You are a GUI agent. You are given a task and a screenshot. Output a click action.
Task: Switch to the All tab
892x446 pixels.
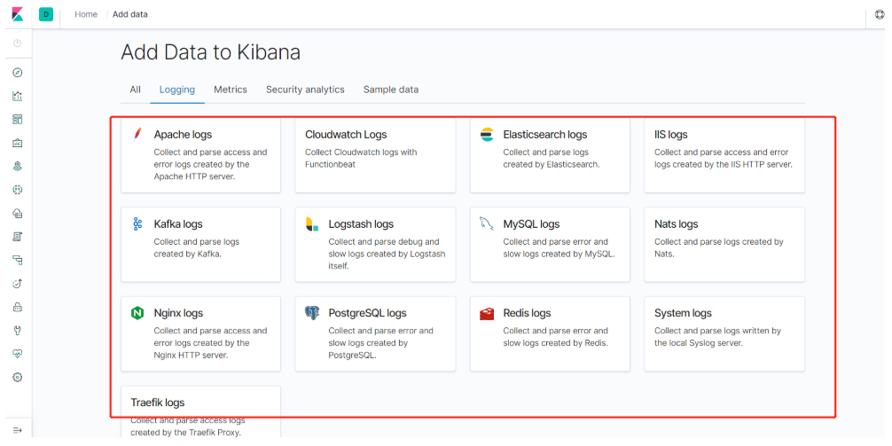point(135,90)
